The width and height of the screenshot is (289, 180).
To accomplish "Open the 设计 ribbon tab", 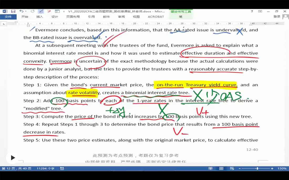I will coord(55,17).
